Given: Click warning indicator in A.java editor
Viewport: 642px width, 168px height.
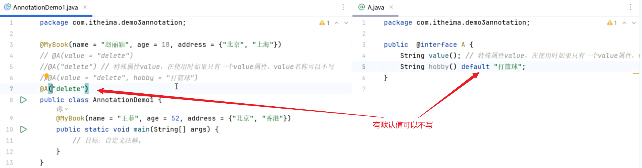Looking at the screenshot, I should [x=612, y=23].
